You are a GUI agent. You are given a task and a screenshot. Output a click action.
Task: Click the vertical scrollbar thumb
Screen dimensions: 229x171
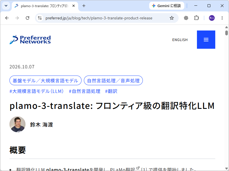pyautogui.click(x=226, y=33)
